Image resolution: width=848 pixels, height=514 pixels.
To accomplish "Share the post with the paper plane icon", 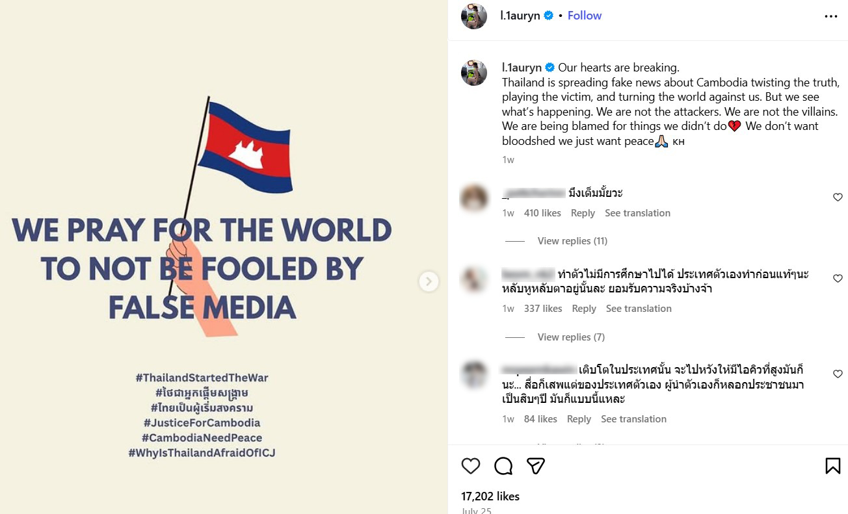I will 535,466.
